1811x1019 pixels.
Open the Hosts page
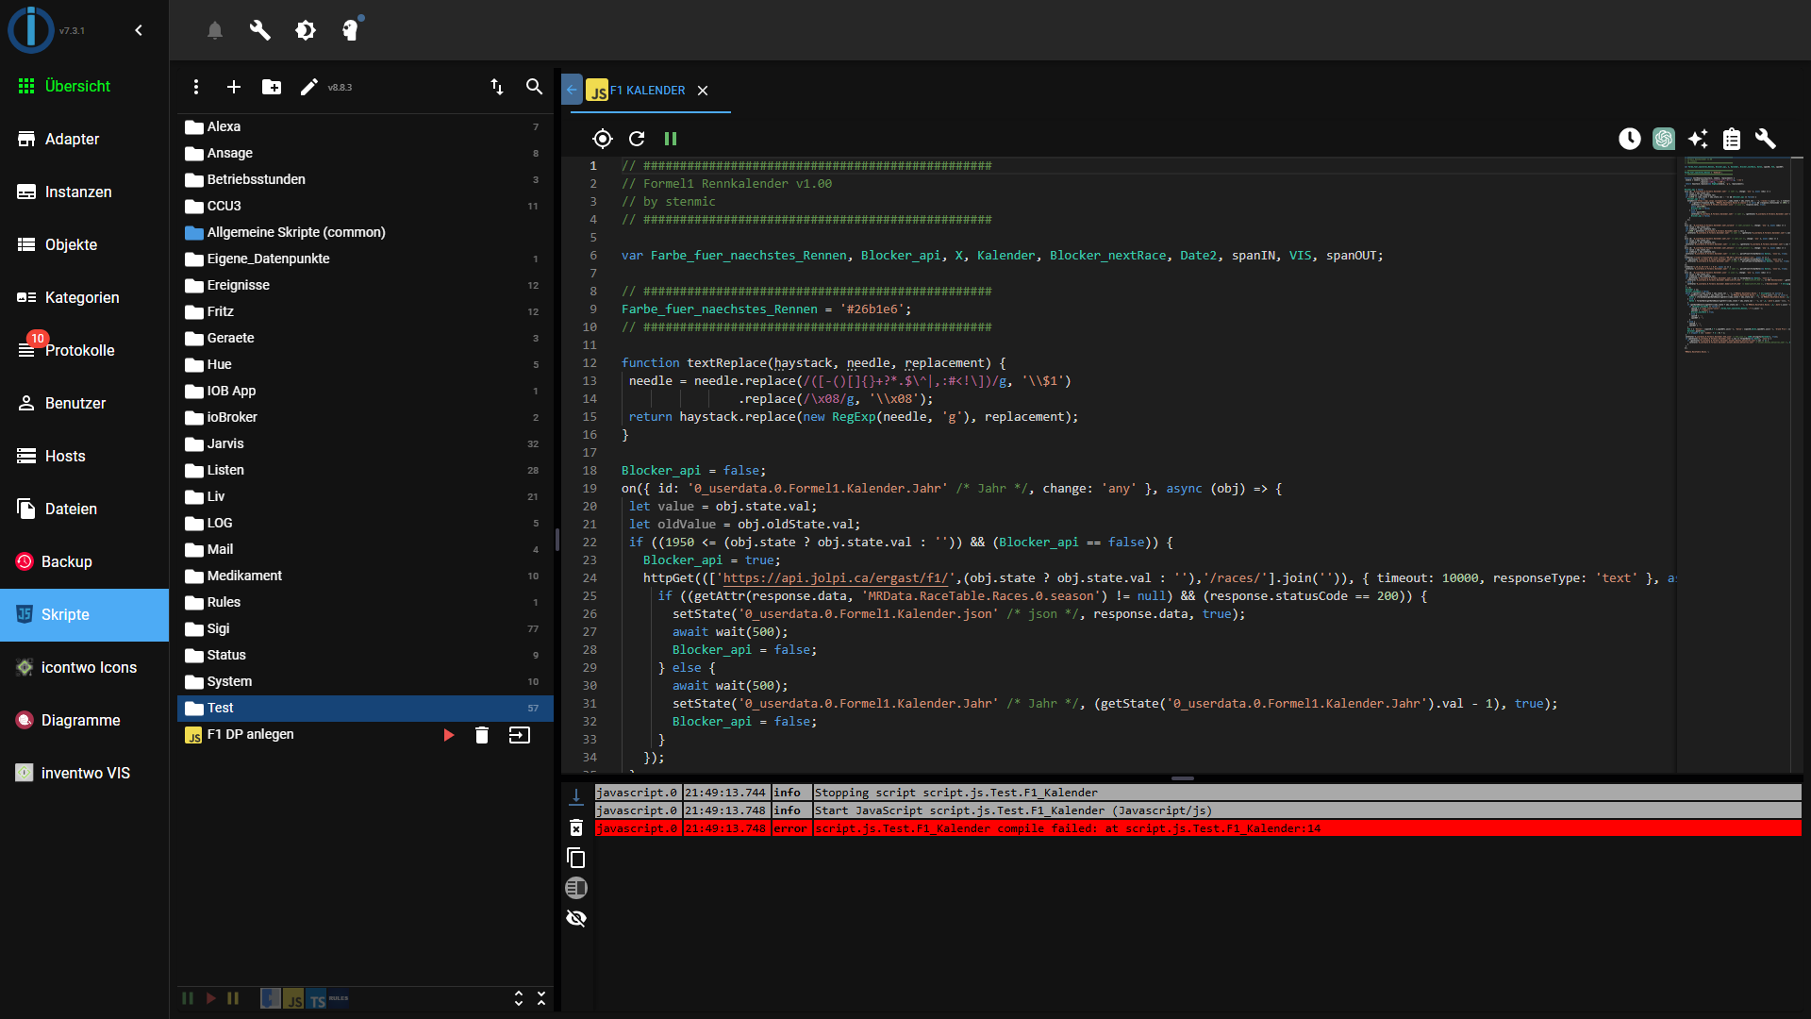(85, 456)
